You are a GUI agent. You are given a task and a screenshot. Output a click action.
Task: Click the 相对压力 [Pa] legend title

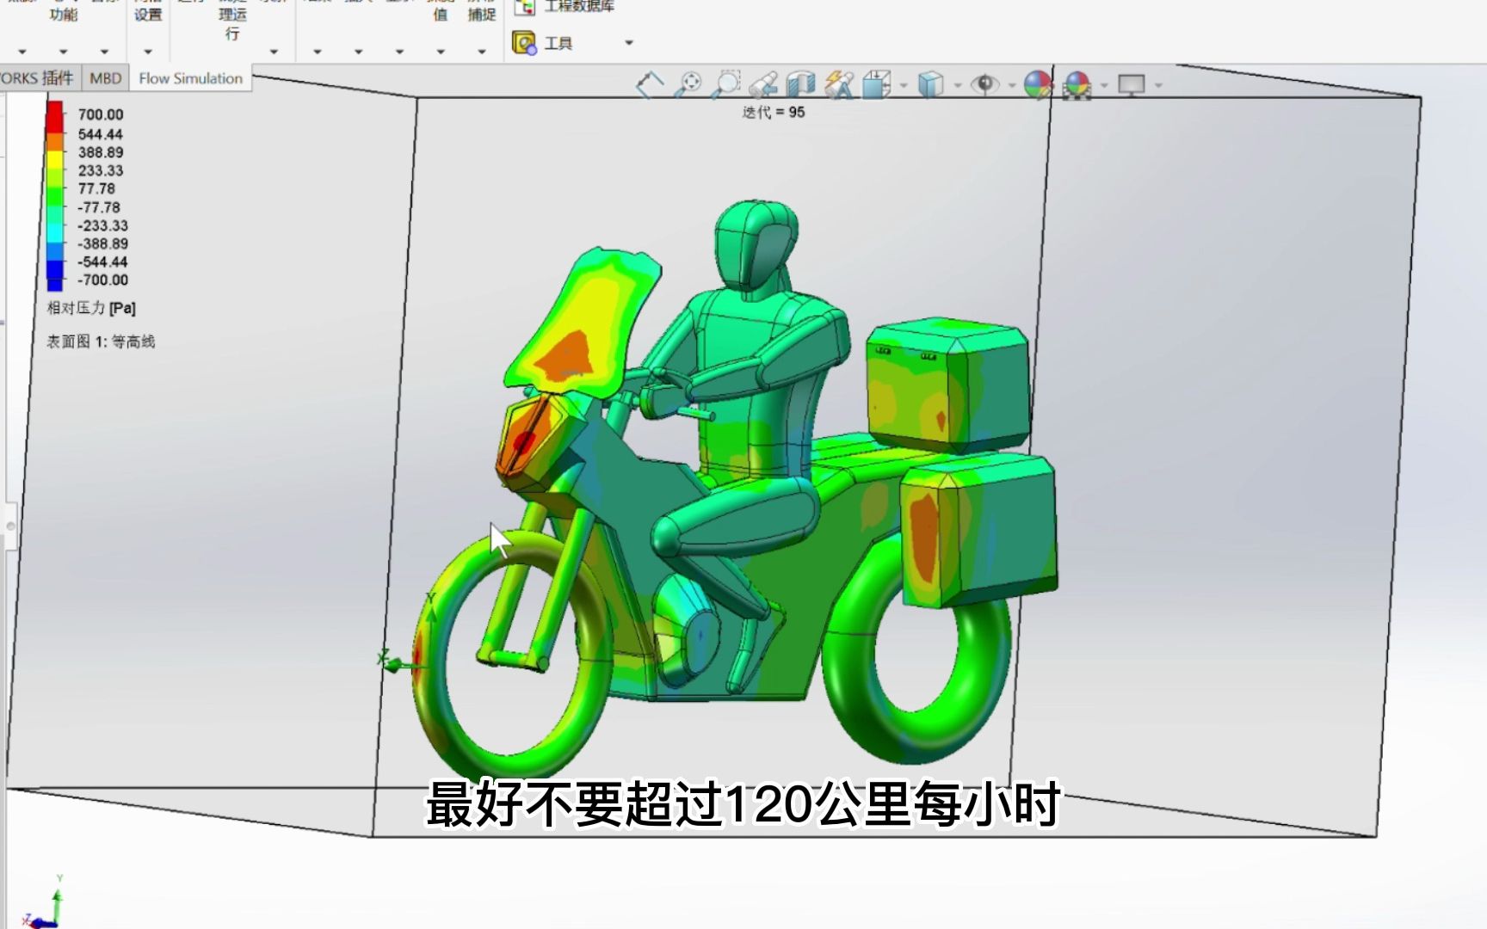[91, 308]
